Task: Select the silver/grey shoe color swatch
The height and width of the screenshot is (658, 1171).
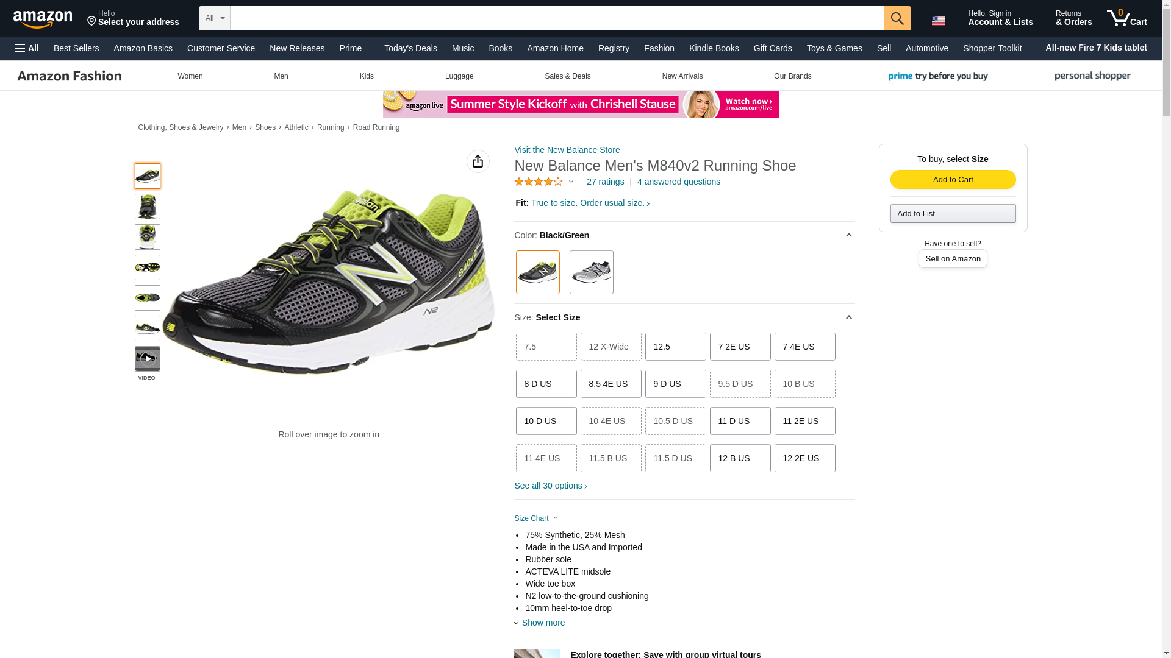Action: point(591,272)
